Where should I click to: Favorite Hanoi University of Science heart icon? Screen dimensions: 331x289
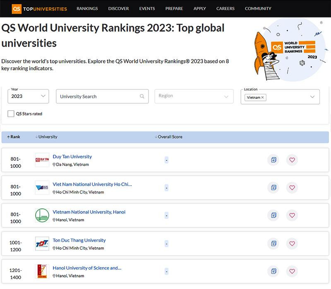pos(292,271)
